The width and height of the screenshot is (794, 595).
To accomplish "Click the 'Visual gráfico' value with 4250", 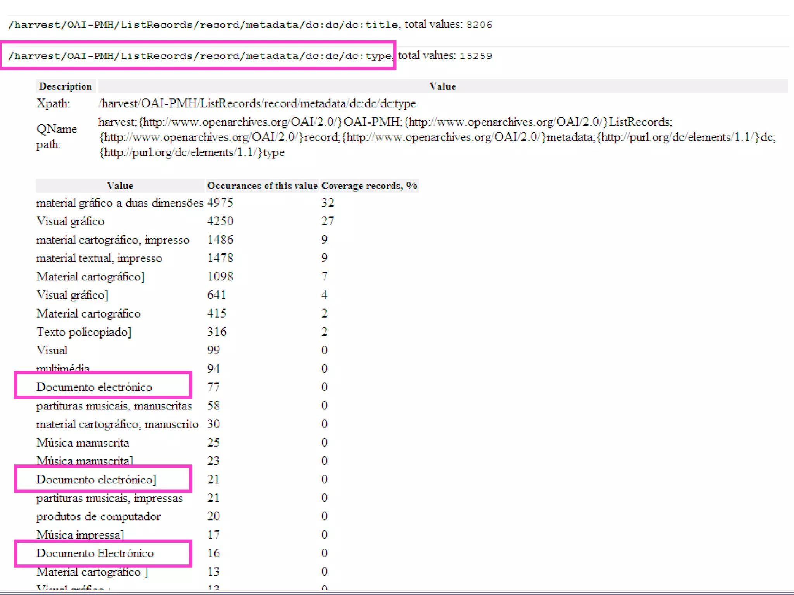I will 70,222.
